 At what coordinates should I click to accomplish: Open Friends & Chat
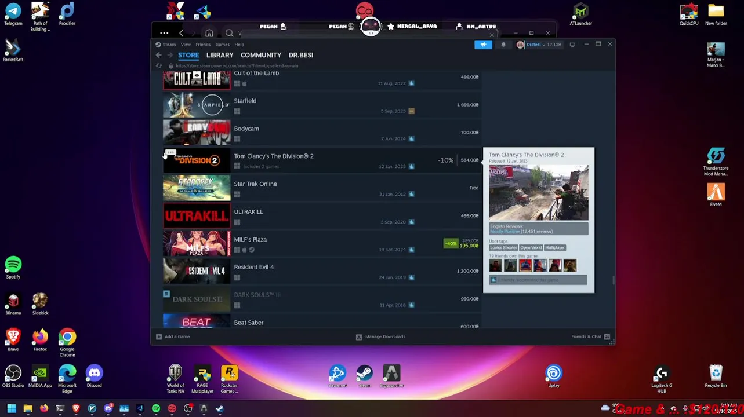click(590, 336)
